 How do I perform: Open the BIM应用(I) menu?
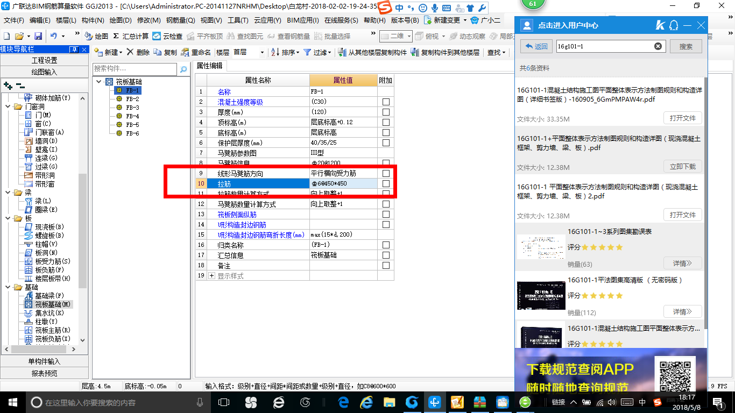pos(303,20)
